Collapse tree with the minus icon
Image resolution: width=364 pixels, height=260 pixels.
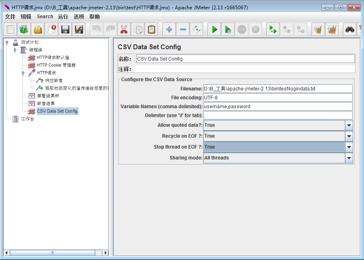(183, 29)
